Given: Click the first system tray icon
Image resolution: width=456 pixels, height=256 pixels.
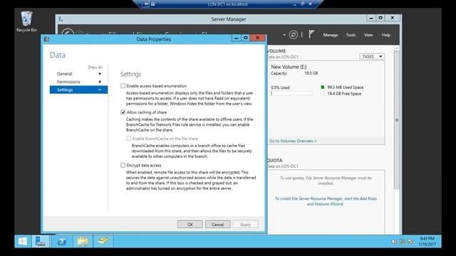Looking at the screenshot, I should coord(394,242).
